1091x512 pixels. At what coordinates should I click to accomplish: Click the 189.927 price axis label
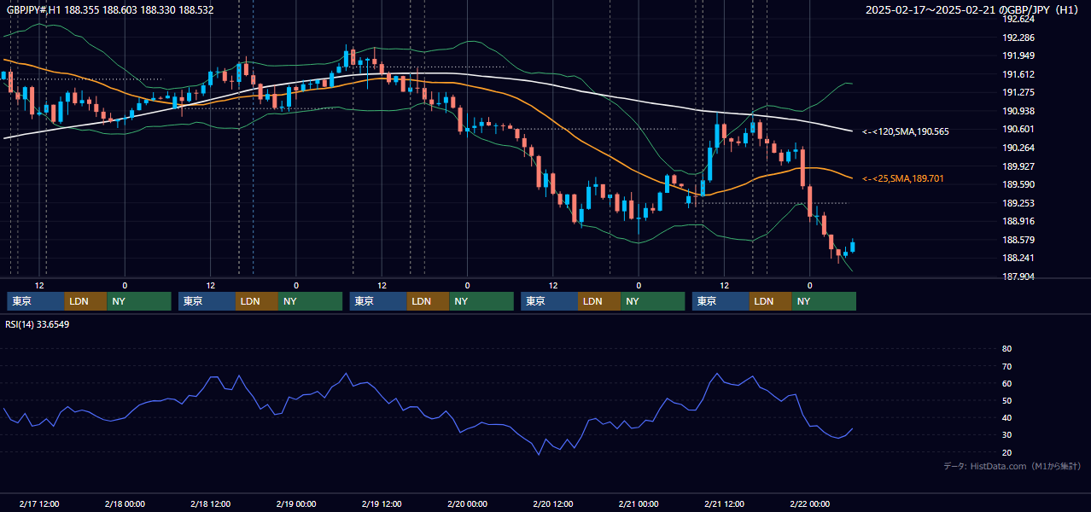[1018, 166]
